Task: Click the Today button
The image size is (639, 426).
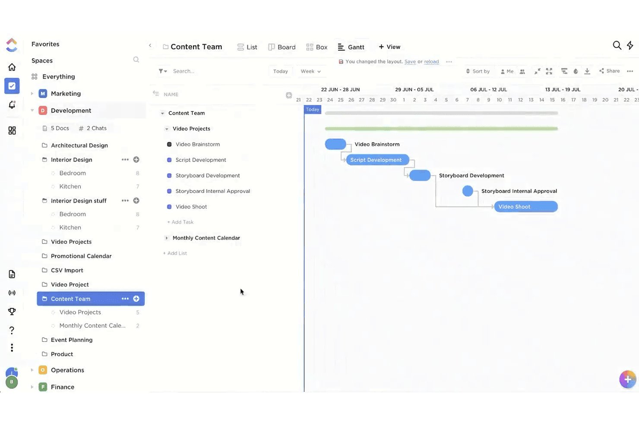Action: [x=281, y=71]
